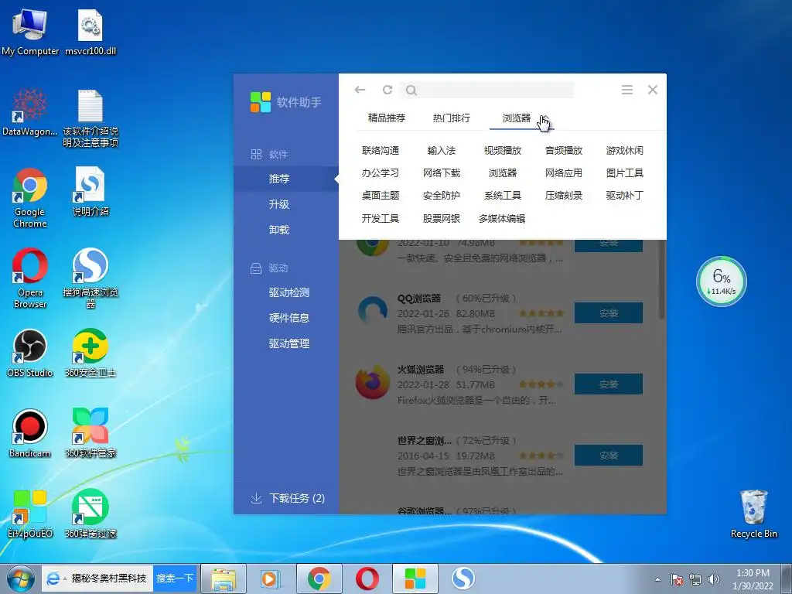Show hidden tray icons arrow
Screen dimensions: 792x594
pyautogui.click(x=657, y=579)
